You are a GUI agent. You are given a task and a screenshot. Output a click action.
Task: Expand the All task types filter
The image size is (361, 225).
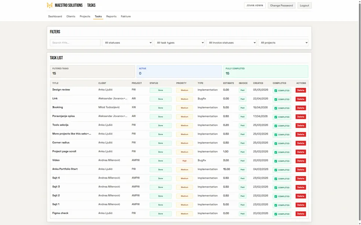click(179, 42)
